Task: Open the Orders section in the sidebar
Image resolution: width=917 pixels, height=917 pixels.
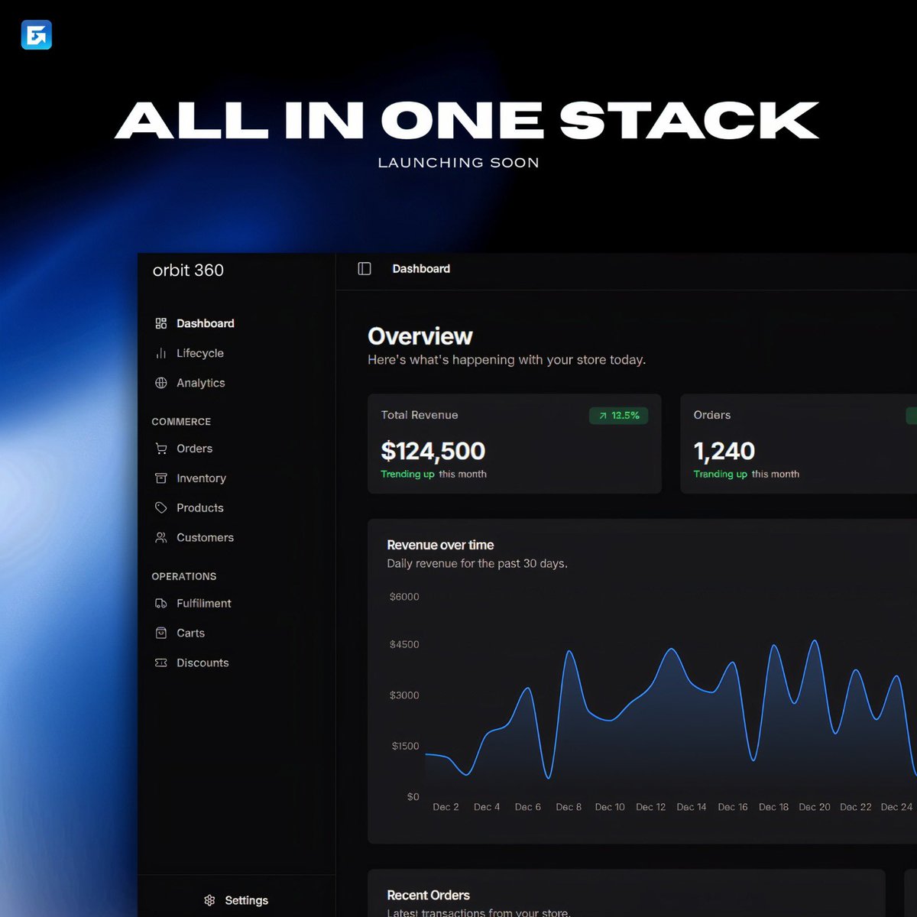Action: tap(194, 449)
